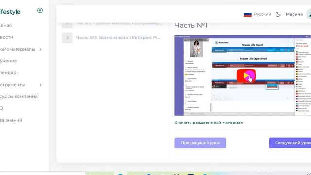Click the Часть №1 heading

(x=191, y=25)
